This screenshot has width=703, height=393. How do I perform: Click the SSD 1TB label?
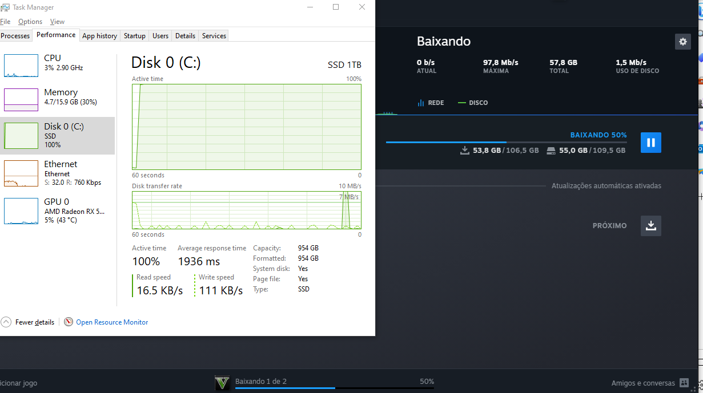click(344, 64)
